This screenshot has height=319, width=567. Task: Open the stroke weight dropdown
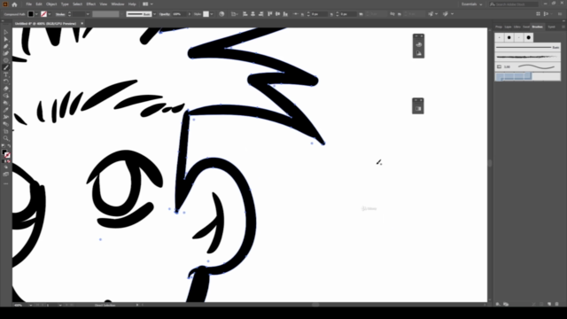coord(88,14)
